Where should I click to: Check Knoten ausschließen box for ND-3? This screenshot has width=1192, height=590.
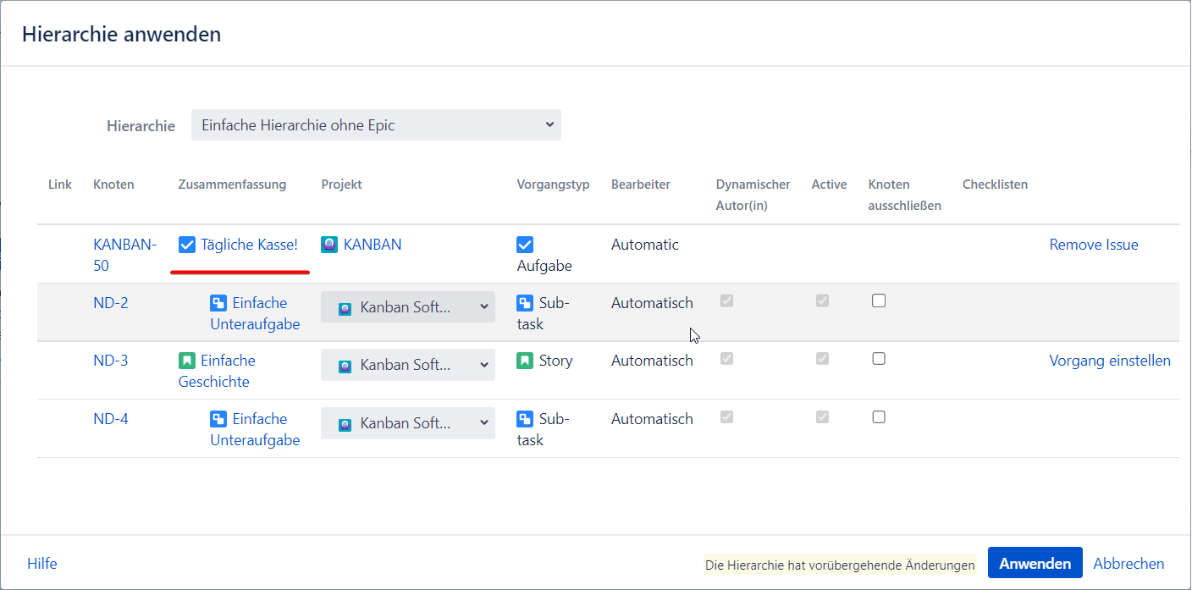pyautogui.click(x=879, y=359)
